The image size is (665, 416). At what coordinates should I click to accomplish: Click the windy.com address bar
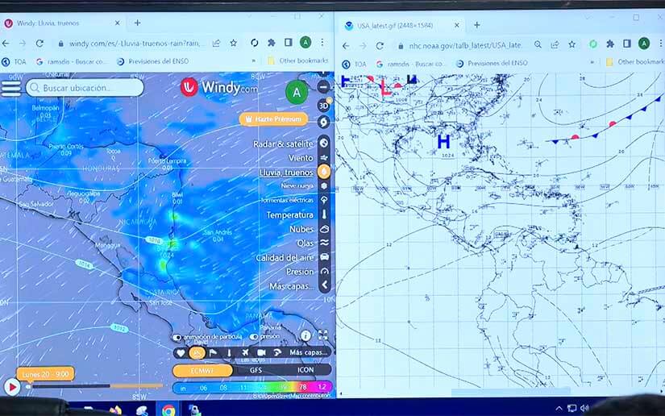pos(134,44)
